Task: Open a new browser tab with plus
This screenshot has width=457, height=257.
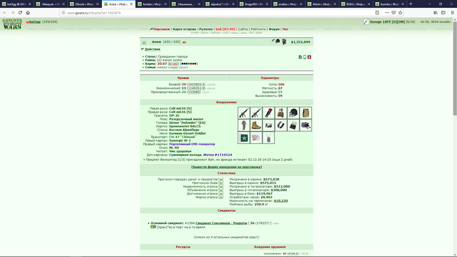Action: pyautogui.click(x=411, y=4)
